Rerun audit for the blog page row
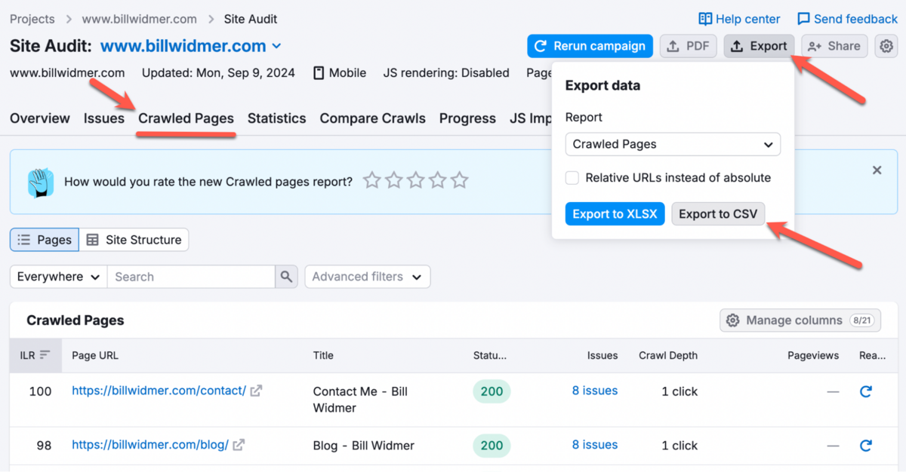Viewport: 906px width, 472px height. pyautogui.click(x=866, y=446)
